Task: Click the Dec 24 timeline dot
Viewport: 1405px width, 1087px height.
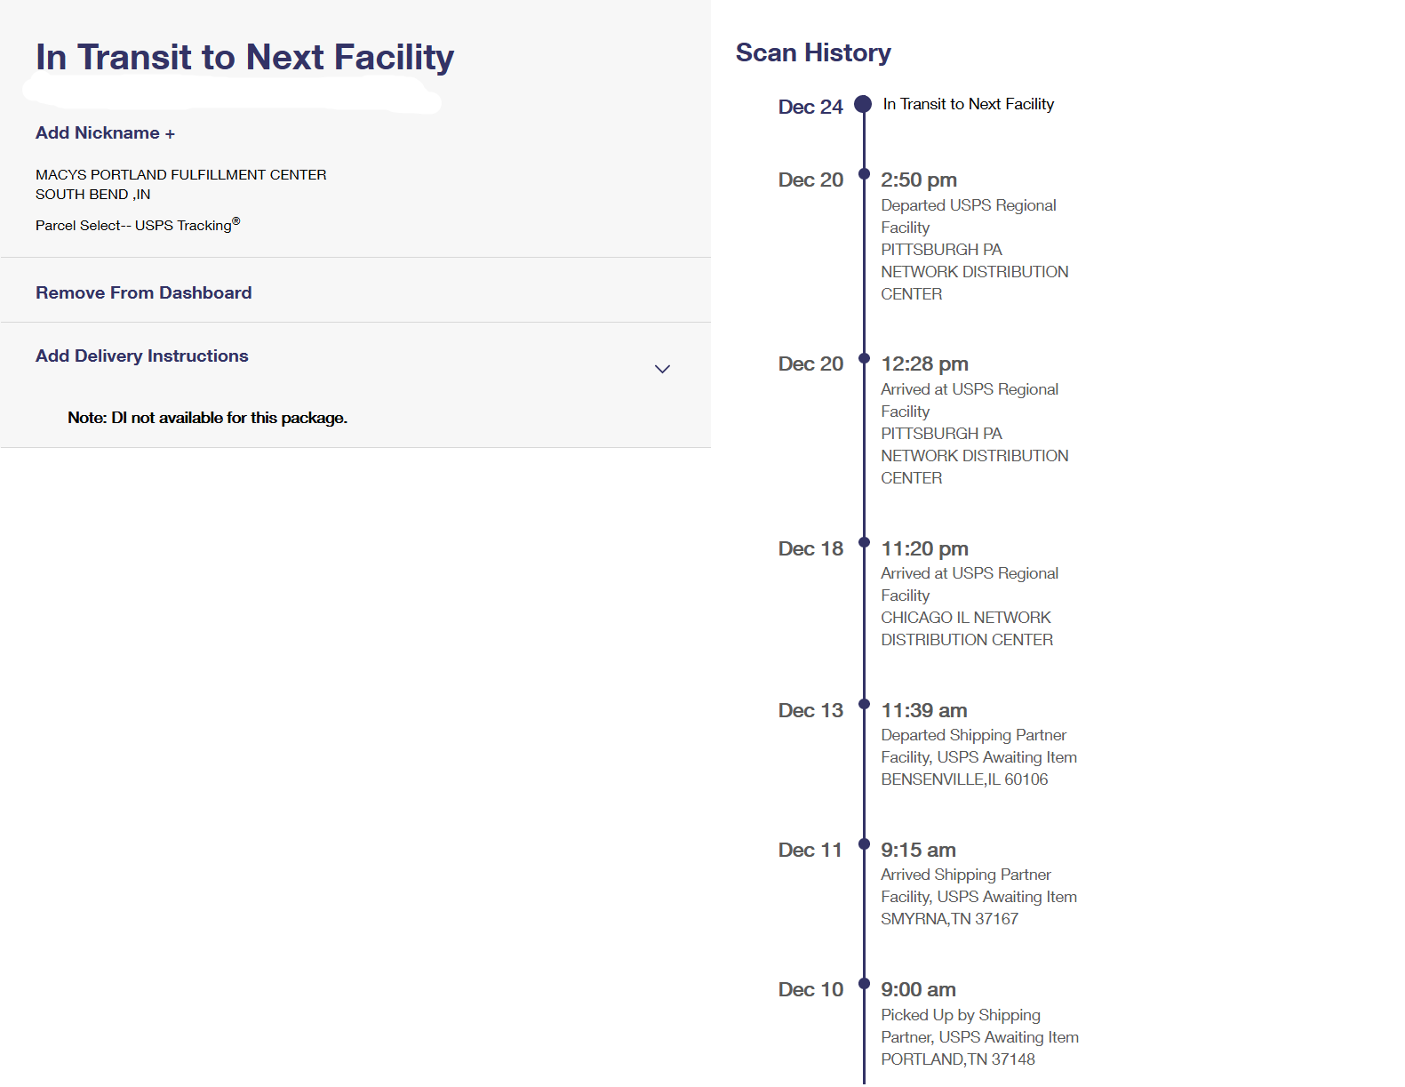Action: (x=862, y=104)
